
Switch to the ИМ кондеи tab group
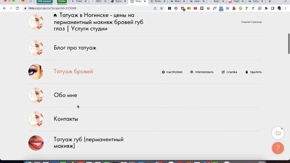pyautogui.click(x=44, y=1)
